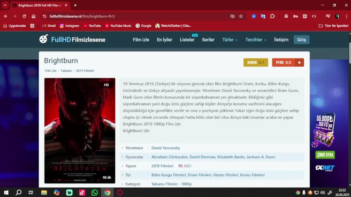View site information icon in address bar
The width and height of the screenshot is (351, 197).
pyautogui.click(x=45, y=16)
